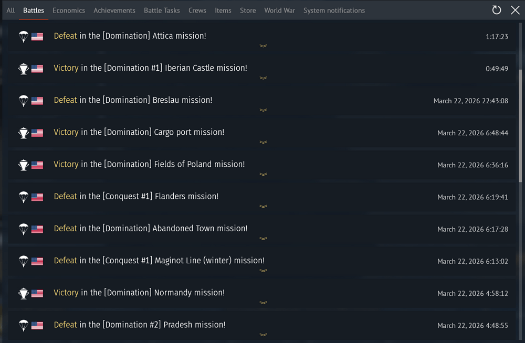Switch to the Economics tab
The image size is (525, 343).
[x=69, y=10]
